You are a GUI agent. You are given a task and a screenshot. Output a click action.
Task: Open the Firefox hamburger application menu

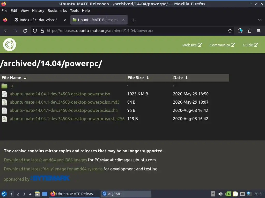pyautogui.click(x=259, y=31)
